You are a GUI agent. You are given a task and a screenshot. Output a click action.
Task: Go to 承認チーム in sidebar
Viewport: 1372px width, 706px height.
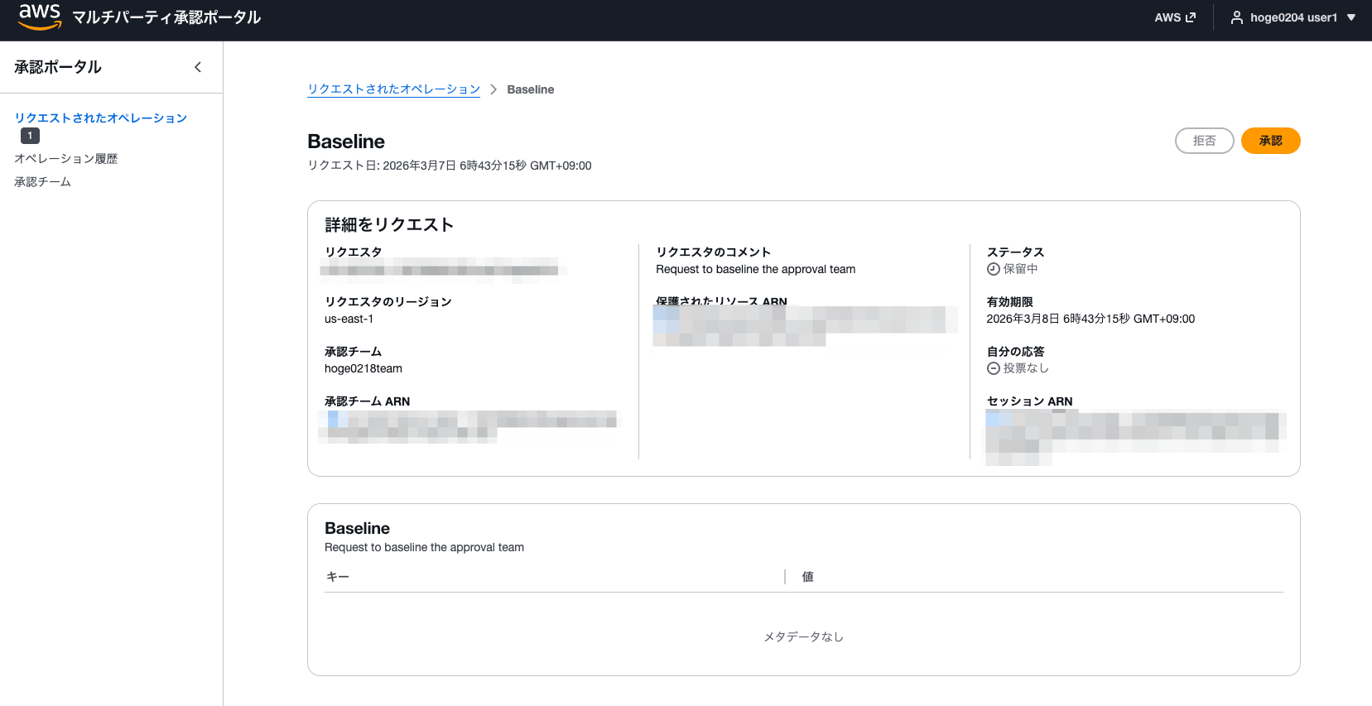pos(42,182)
